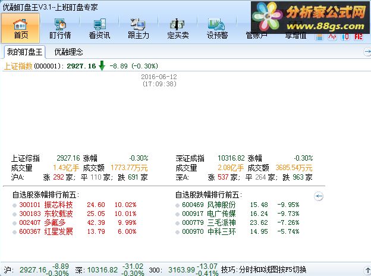
Task: Open the 定买卖 buy/sell decision icon
Action: click(x=178, y=29)
